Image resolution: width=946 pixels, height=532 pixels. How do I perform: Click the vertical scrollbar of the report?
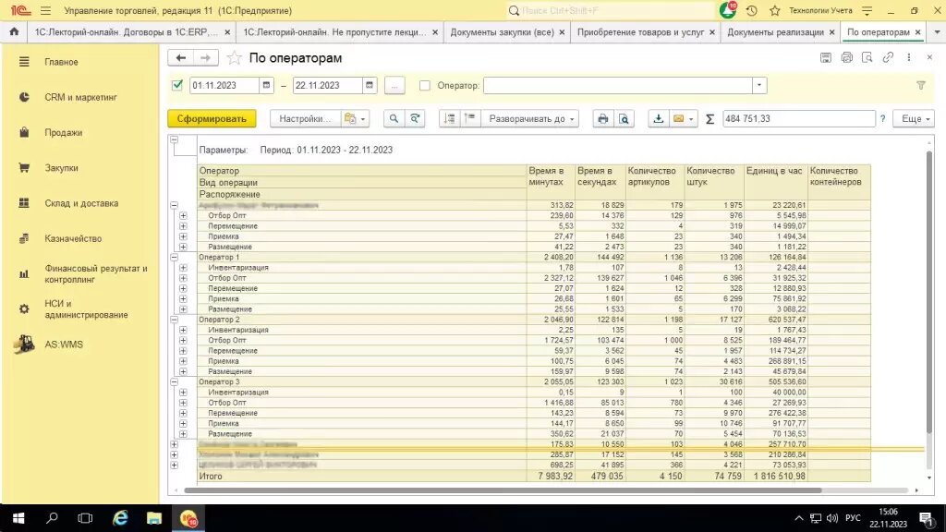pos(929,293)
